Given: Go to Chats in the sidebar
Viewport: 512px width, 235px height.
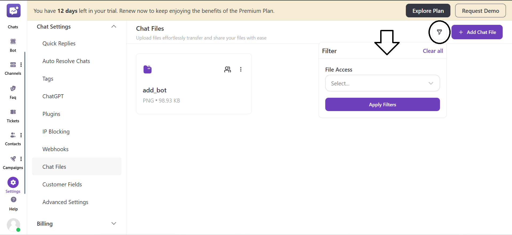Looking at the screenshot, I should click(x=13, y=27).
